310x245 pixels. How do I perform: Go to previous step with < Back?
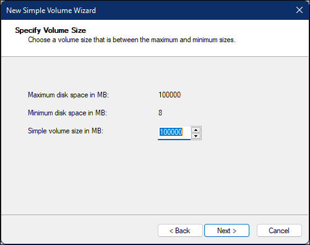[180, 230]
